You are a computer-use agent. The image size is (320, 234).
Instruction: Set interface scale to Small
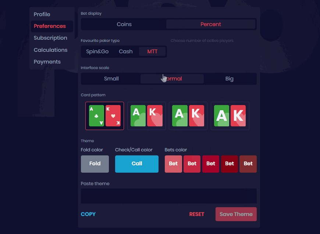(111, 79)
